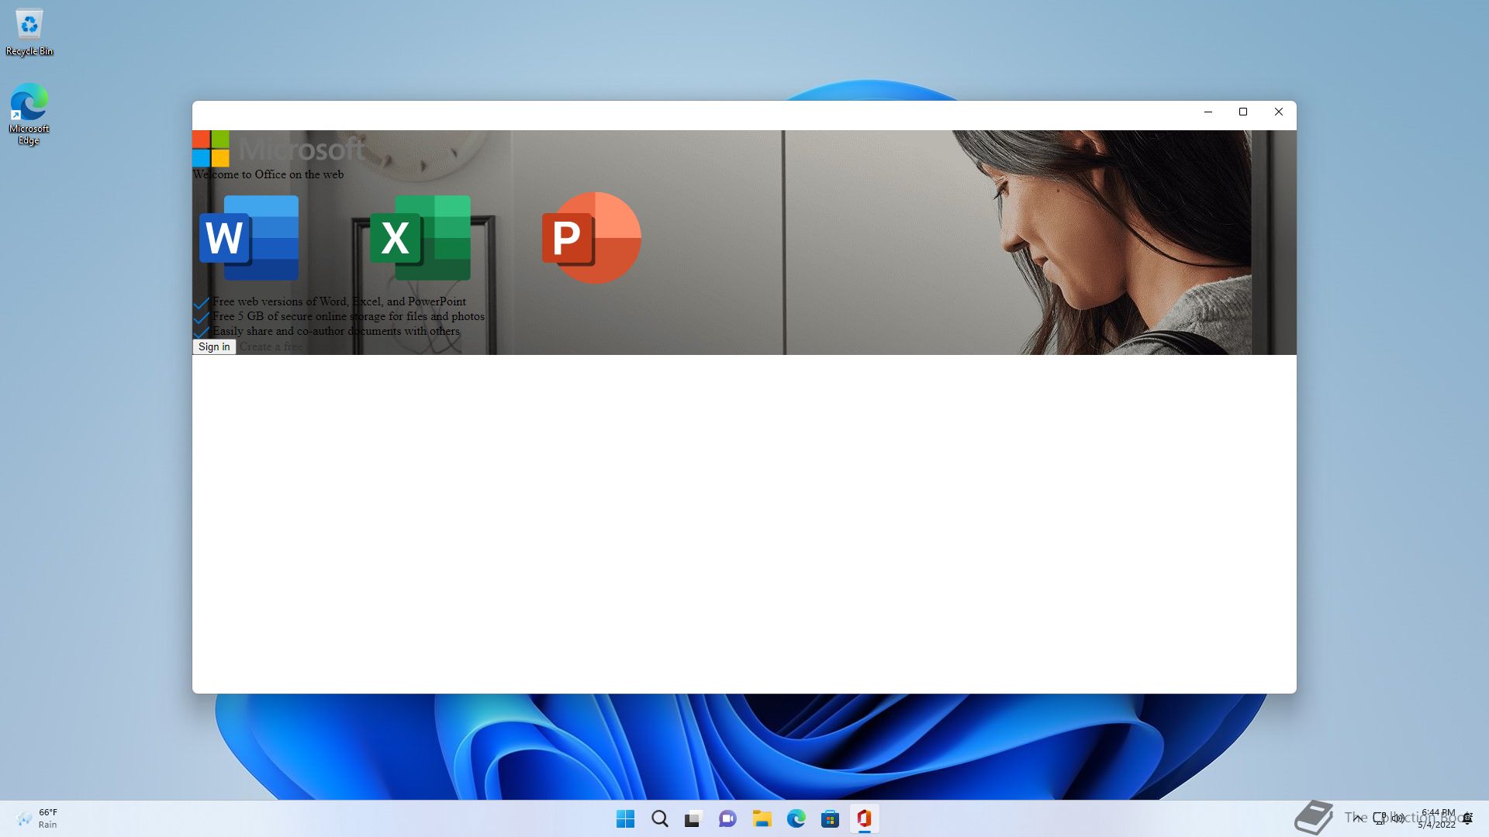Open File Explorer from taskbar
The width and height of the screenshot is (1489, 837).
pos(762,818)
